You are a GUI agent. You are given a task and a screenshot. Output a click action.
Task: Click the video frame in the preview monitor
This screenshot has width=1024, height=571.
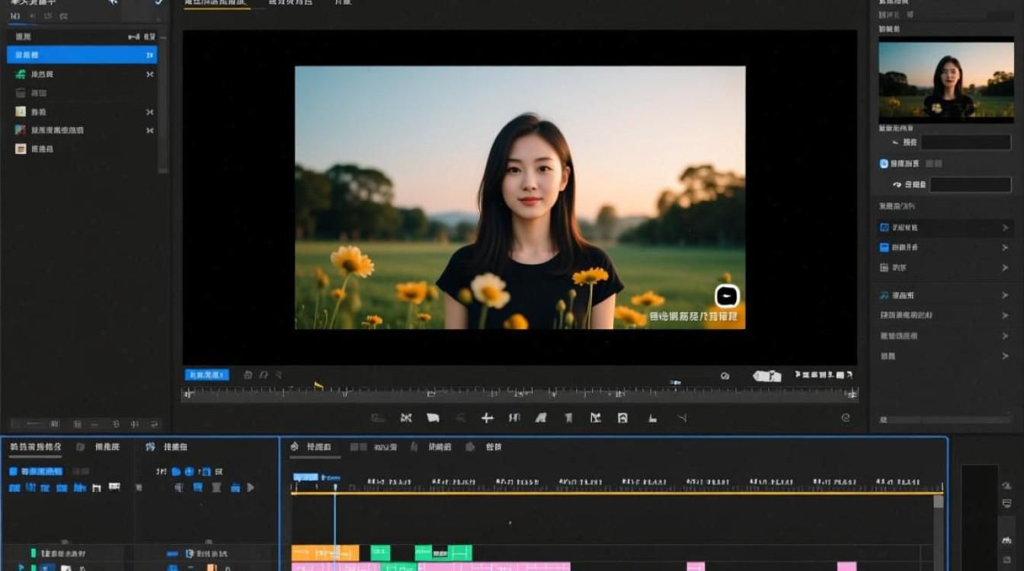click(x=520, y=198)
